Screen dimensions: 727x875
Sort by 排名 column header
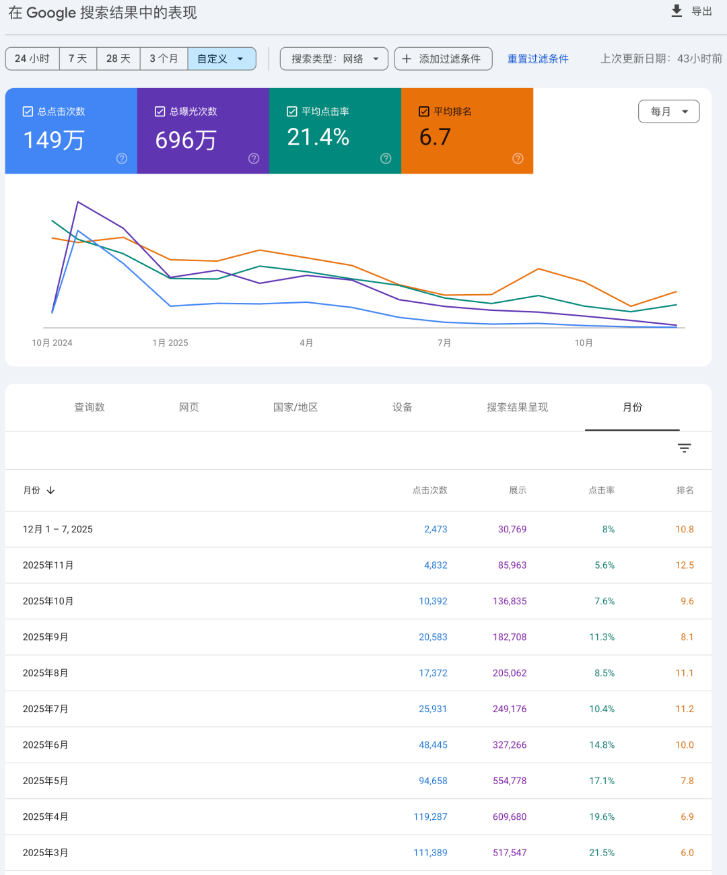click(x=685, y=490)
